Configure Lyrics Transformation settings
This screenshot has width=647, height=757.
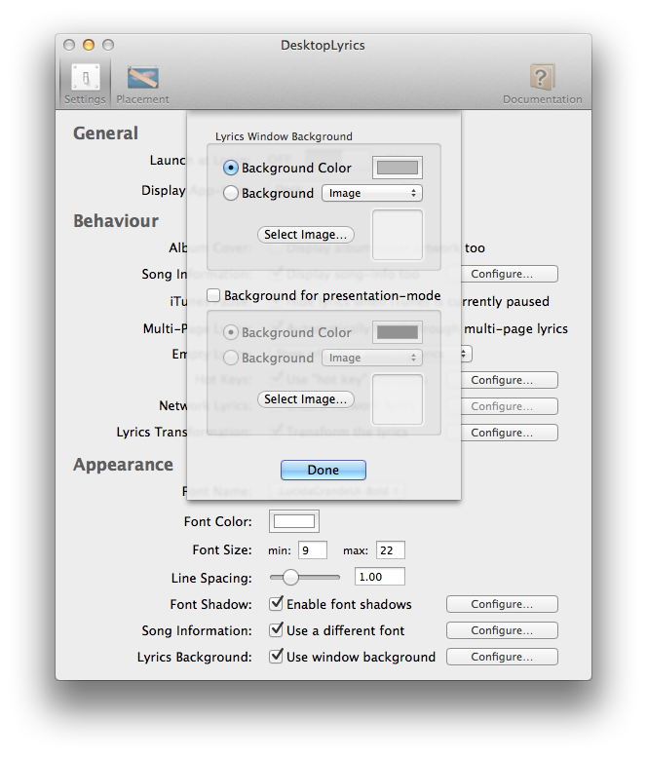(x=509, y=433)
